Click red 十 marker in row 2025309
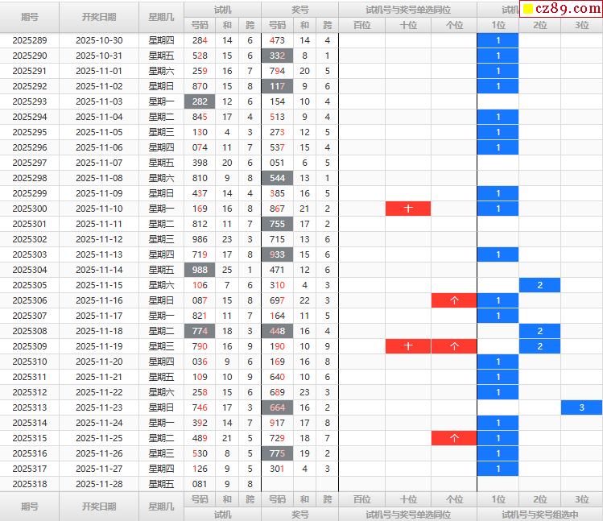The height and width of the screenshot is (521, 603). pyautogui.click(x=408, y=346)
